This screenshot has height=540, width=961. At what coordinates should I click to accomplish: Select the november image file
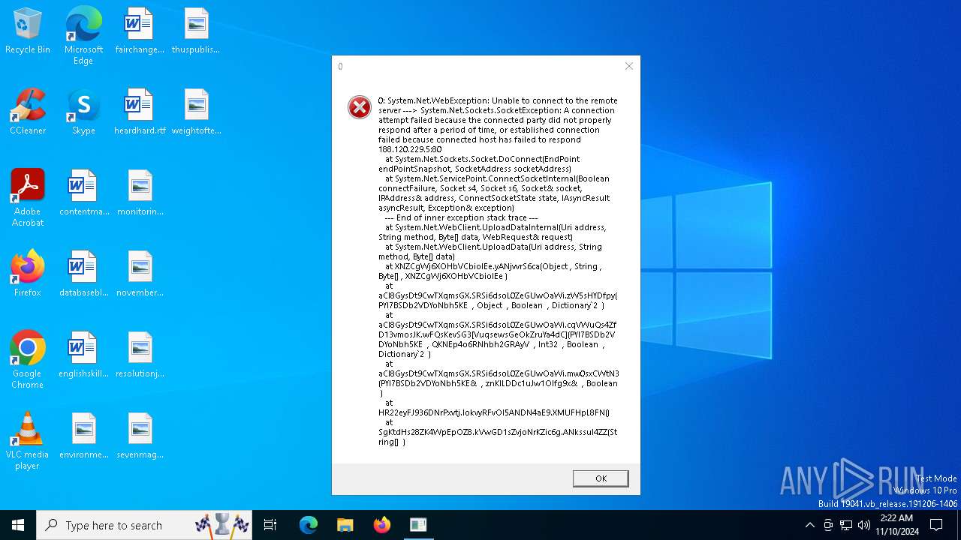tap(140, 274)
